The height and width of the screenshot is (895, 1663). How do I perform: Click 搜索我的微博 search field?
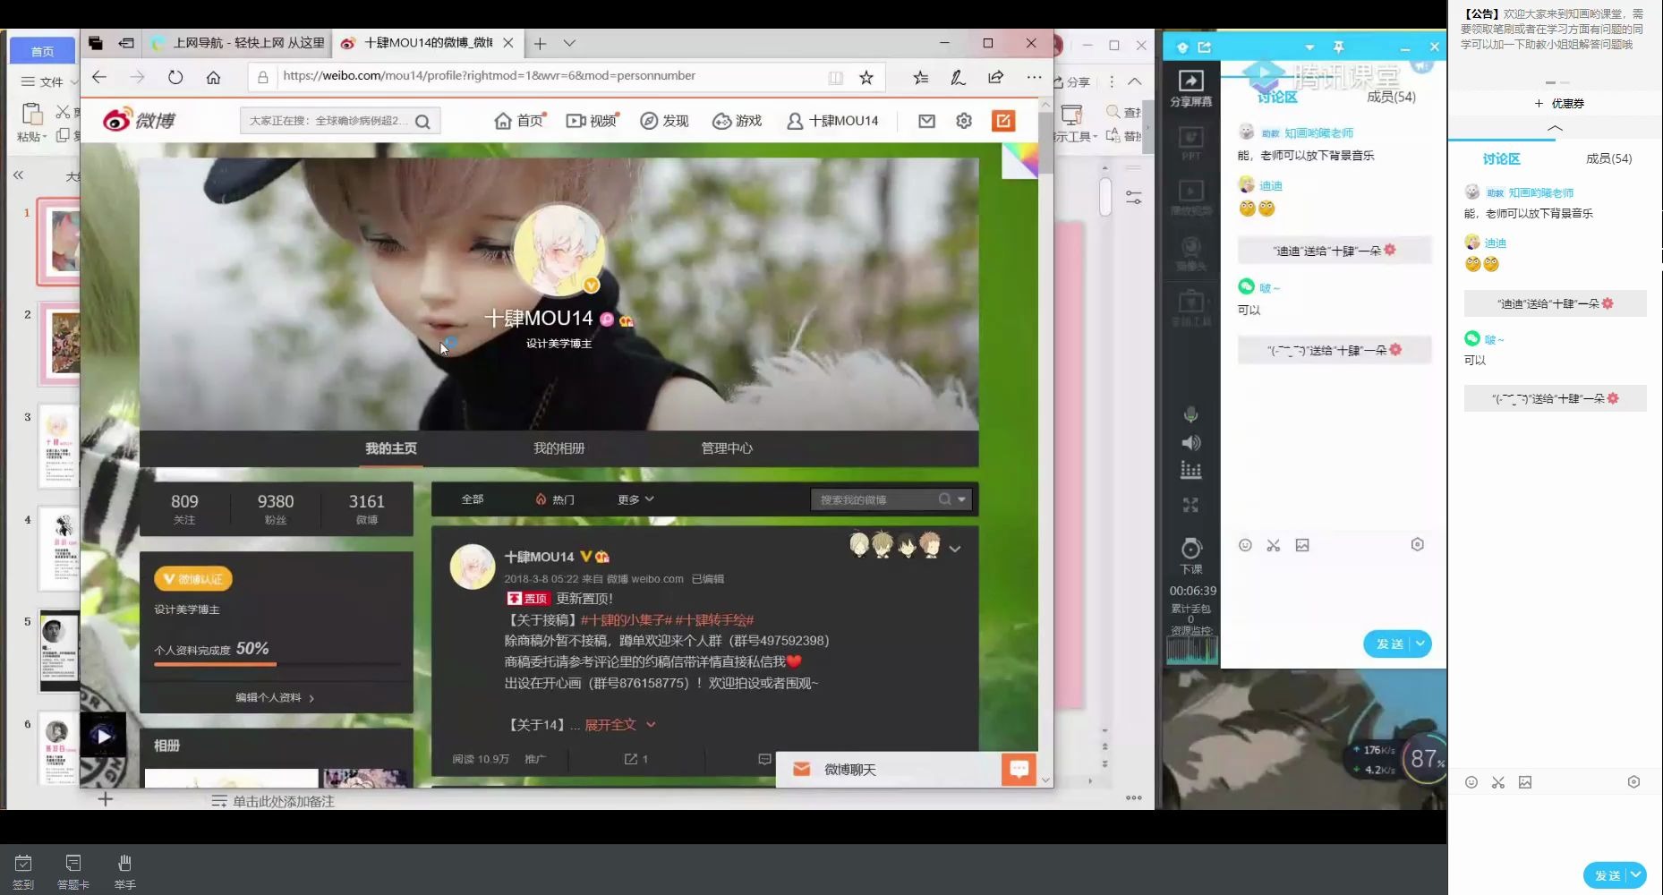pos(877,499)
